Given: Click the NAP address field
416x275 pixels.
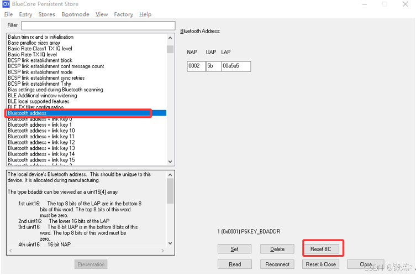Looking at the screenshot, I should (x=196, y=66).
